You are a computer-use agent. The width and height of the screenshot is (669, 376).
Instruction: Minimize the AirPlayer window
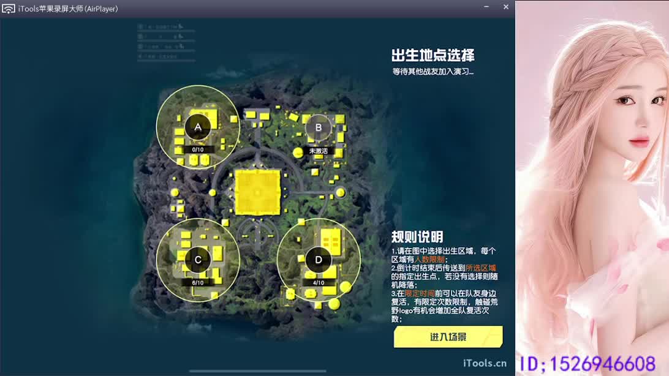click(486, 7)
